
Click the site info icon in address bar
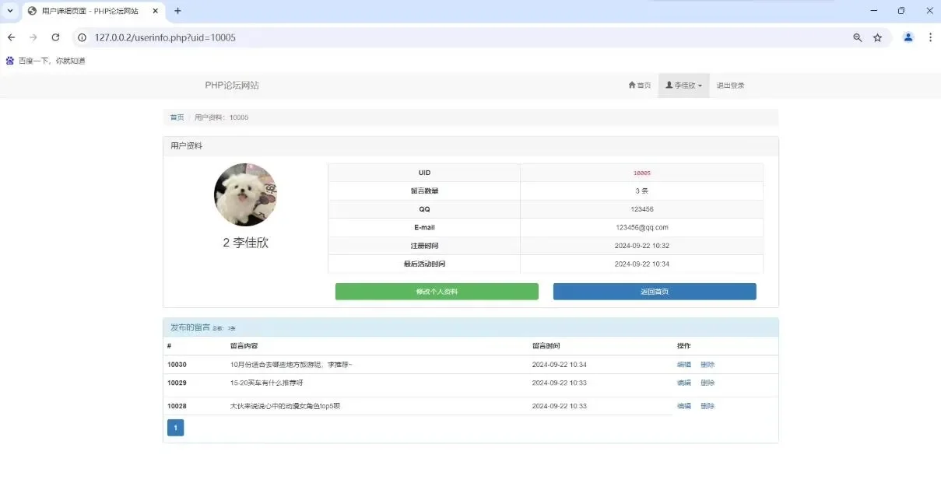tap(82, 37)
